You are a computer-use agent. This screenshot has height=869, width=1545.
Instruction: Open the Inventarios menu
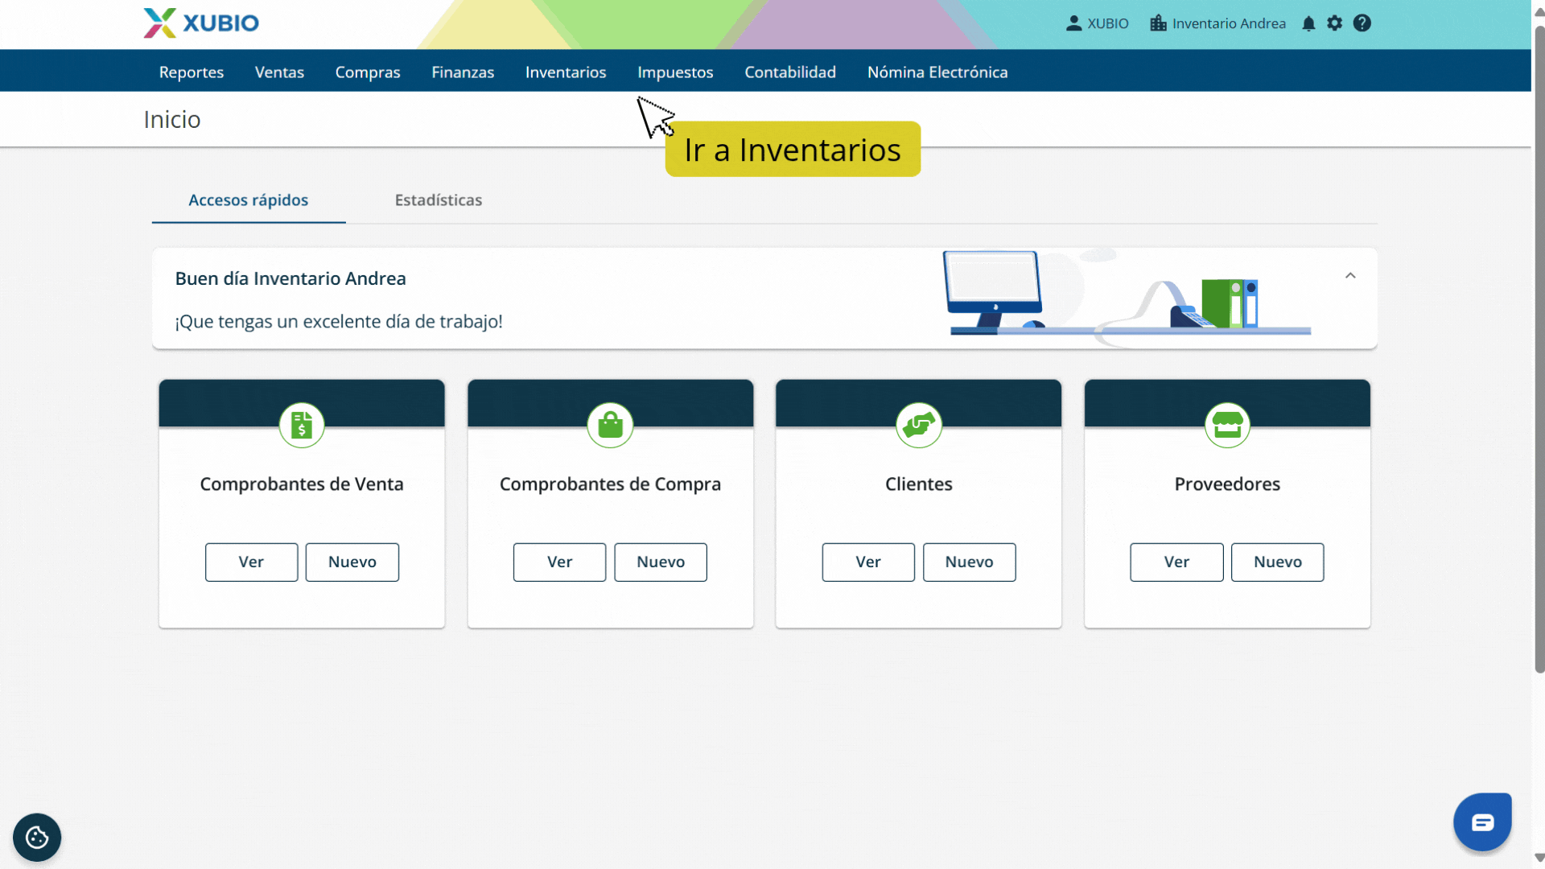tap(566, 72)
